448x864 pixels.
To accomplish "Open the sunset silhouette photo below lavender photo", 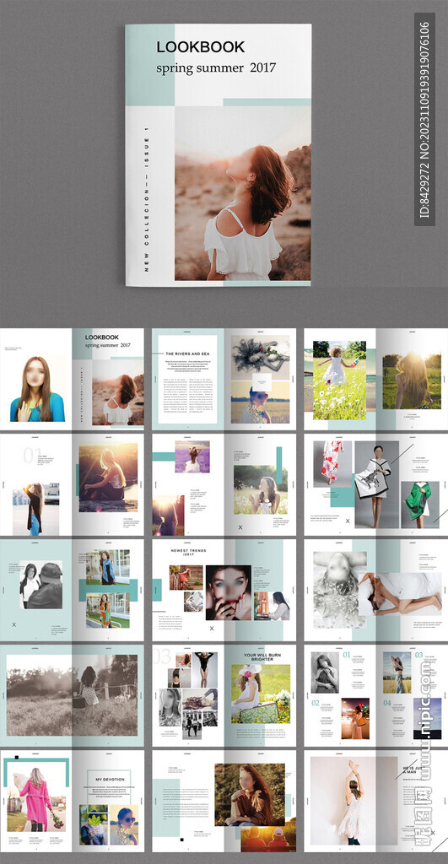I will (x=169, y=516).
